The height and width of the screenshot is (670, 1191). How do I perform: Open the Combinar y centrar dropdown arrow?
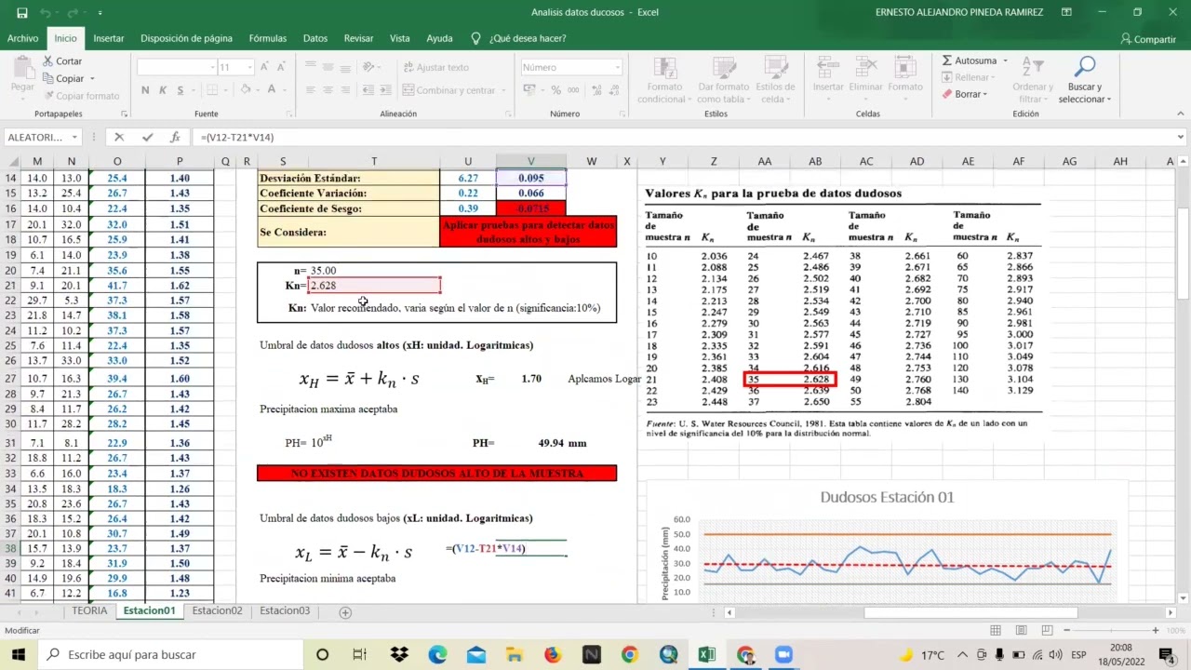[x=502, y=90]
